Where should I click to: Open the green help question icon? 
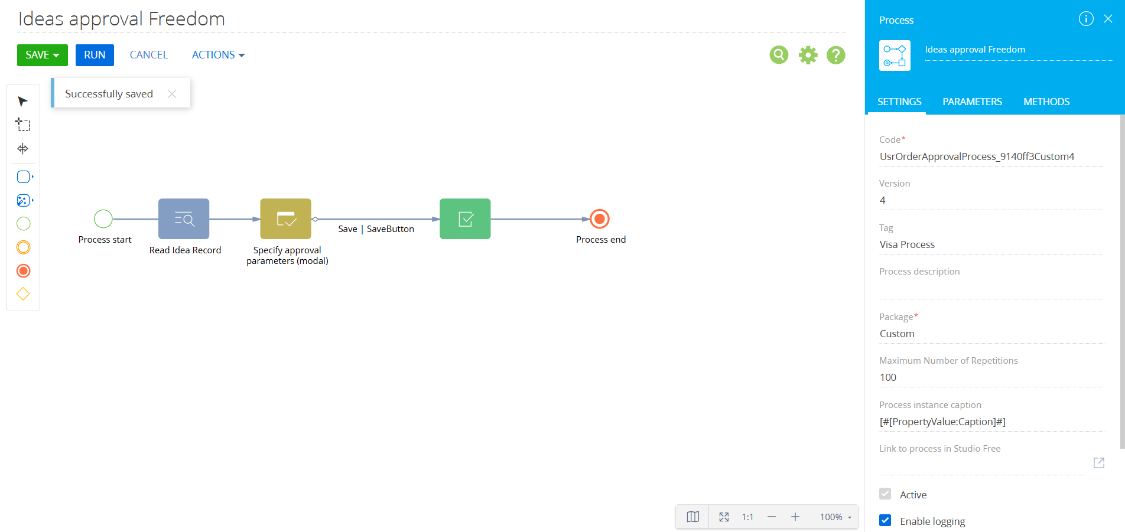click(836, 55)
